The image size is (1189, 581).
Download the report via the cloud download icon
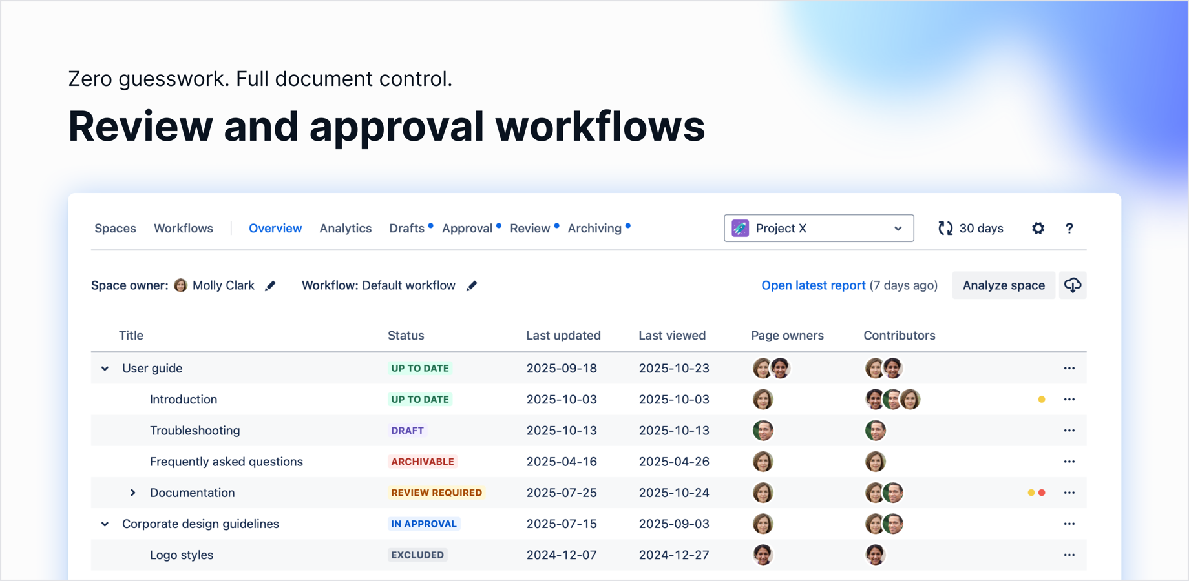[1073, 285]
